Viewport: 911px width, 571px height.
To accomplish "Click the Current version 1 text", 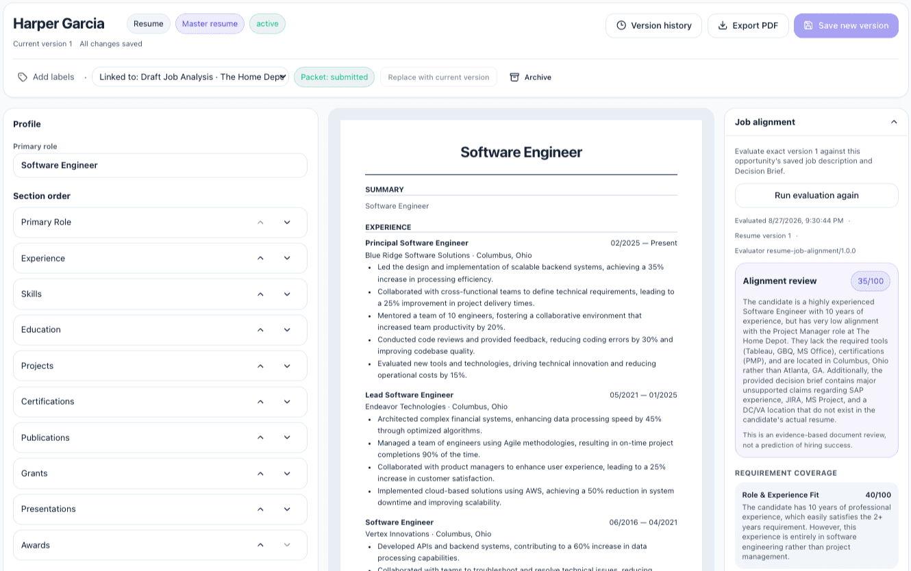I will tap(42, 44).
